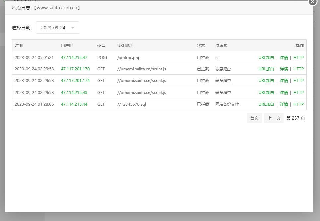Click IP address 47.114.215.47
The height and width of the screenshot is (221, 320).
click(x=74, y=57)
